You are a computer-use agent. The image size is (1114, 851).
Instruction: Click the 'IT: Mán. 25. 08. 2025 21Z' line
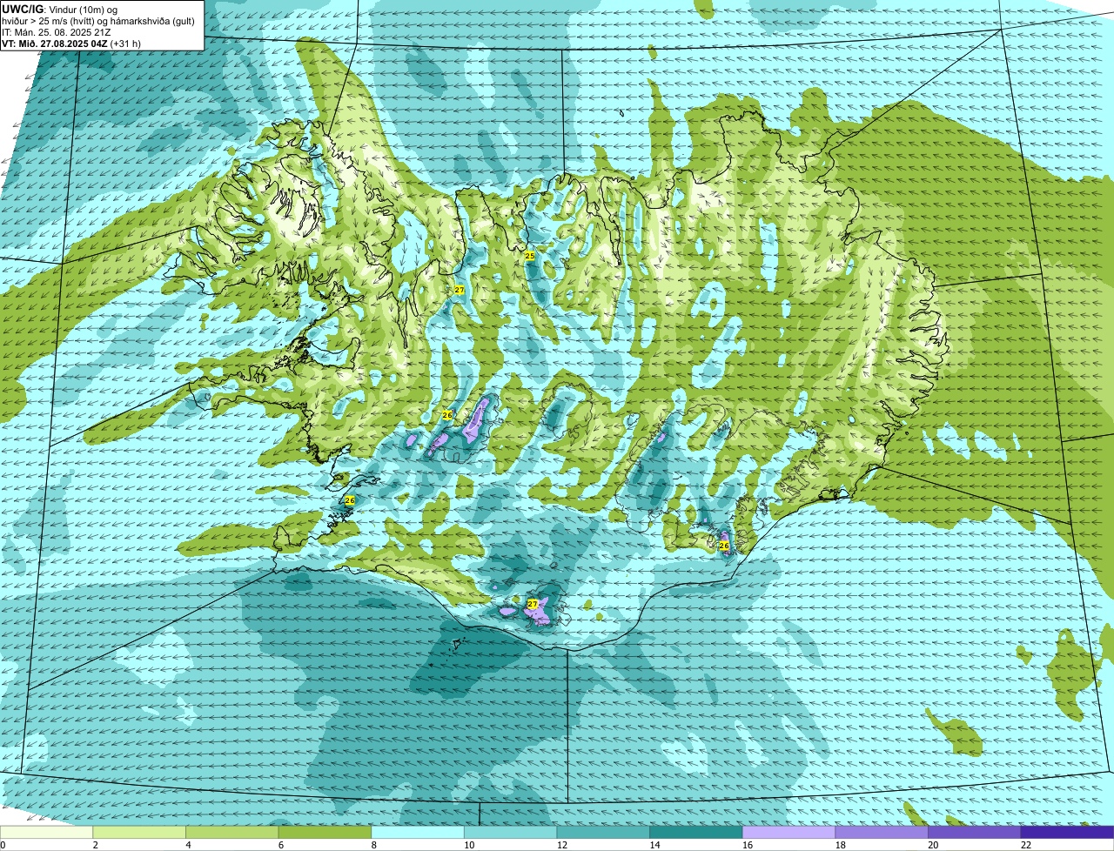[x=57, y=31]
